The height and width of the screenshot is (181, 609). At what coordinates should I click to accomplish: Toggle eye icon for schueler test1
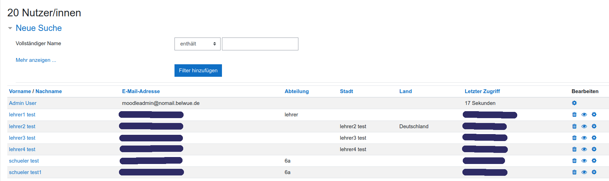(584, 172)
